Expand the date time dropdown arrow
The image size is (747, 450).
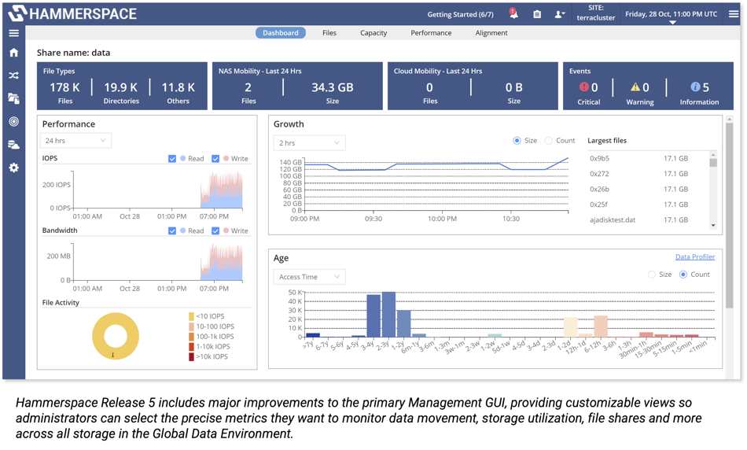[672, 22]
